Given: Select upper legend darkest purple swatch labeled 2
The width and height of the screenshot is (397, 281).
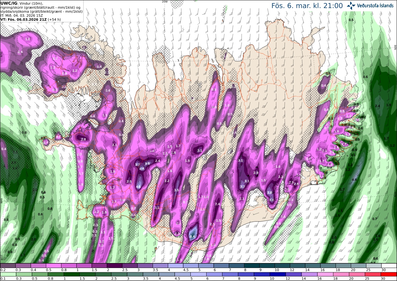Looking at the screenshot, I should [114, 266].
